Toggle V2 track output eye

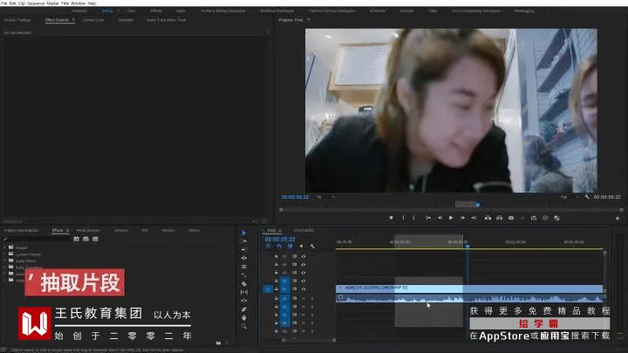coord(304,281)
